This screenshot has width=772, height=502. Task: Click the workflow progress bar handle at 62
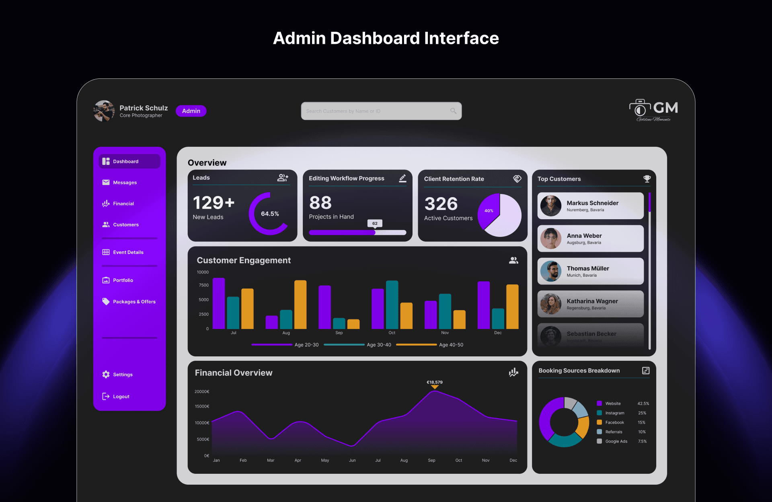point(374,232)
